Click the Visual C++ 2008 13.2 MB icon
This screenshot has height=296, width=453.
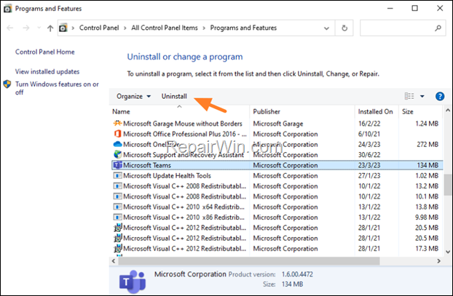coord(117,186)
